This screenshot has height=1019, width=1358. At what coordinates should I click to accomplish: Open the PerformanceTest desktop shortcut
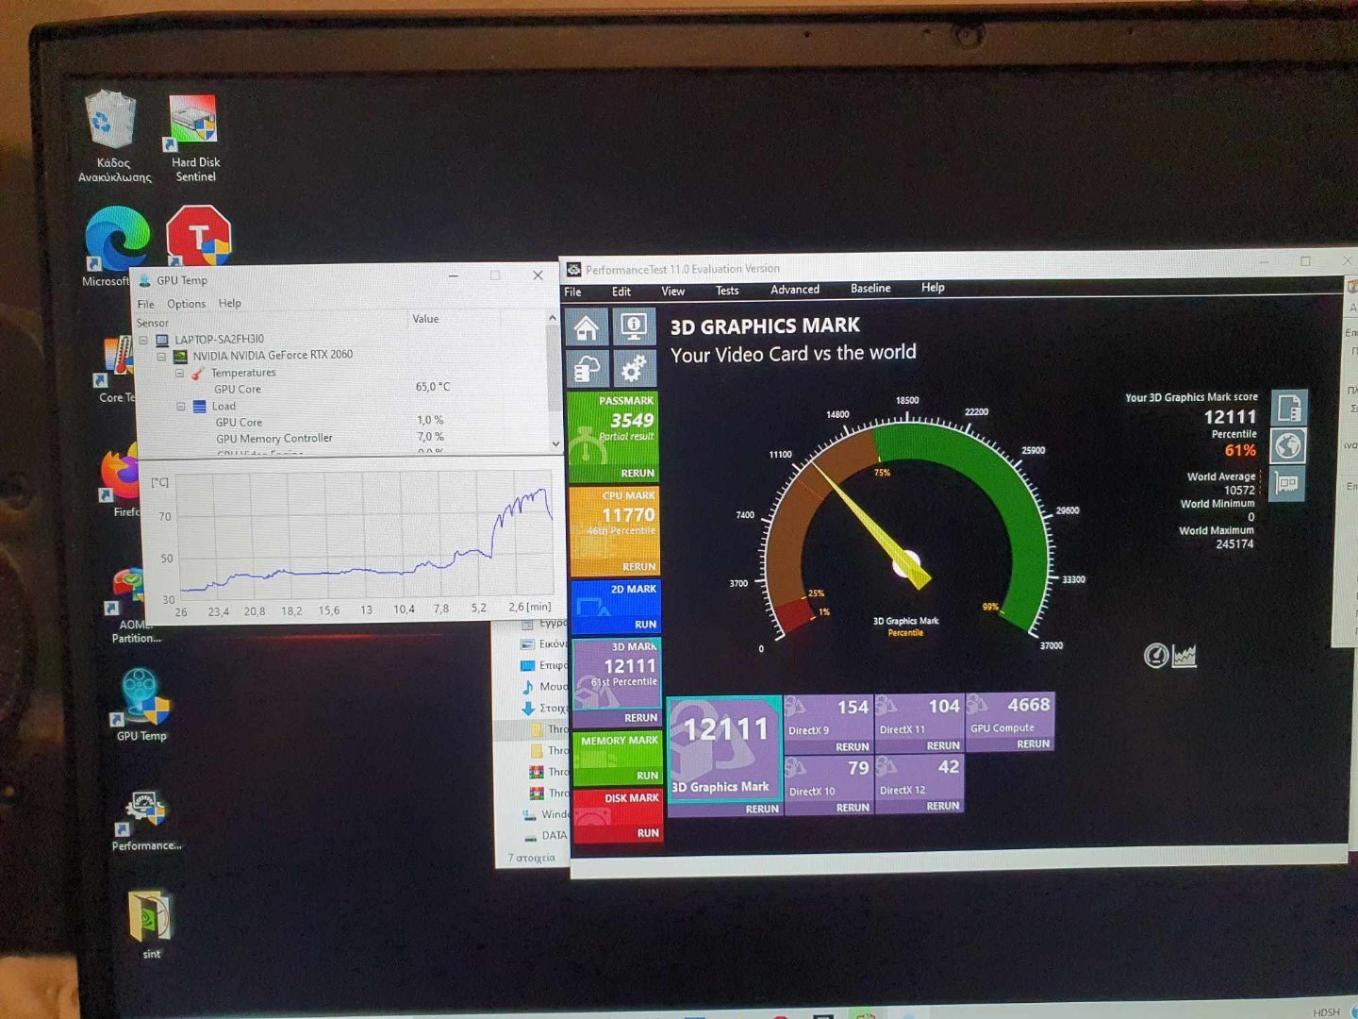click(145, 821)
